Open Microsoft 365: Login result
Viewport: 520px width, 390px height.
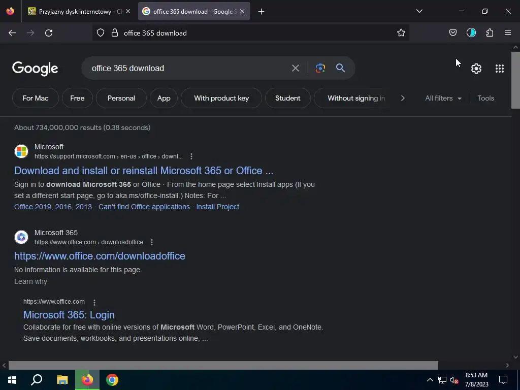coord(69,315)
